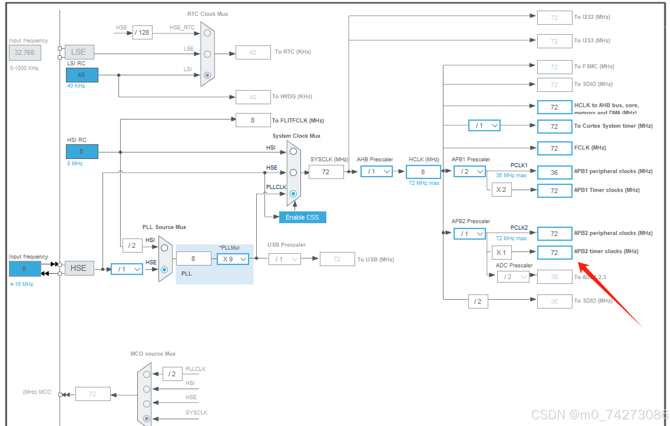
Task: Open the AHB Prescaler dropdown
Action: click(x=377, y=171)
